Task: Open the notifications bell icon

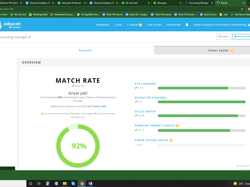Action: [187, 25]
